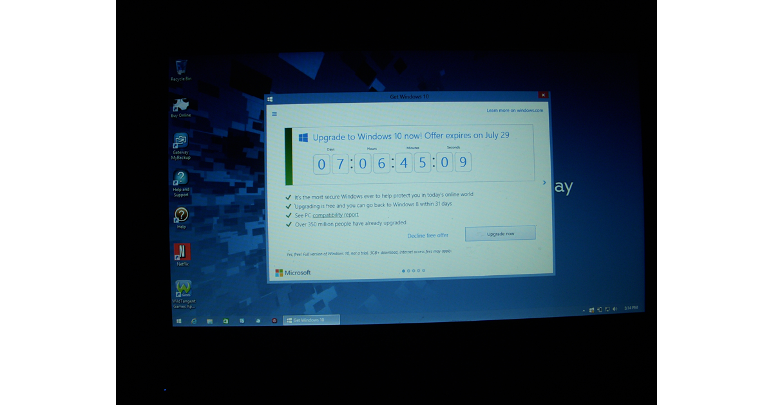
Task: Jump to the last page indicator dot
Action: pyautogui.click(x=424, y=271)
